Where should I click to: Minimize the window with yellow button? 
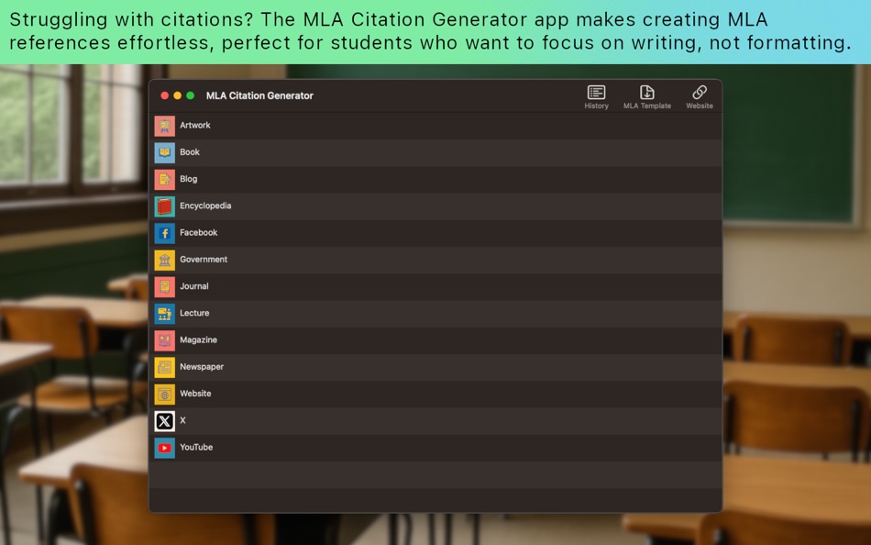click(x=177, y=95)
